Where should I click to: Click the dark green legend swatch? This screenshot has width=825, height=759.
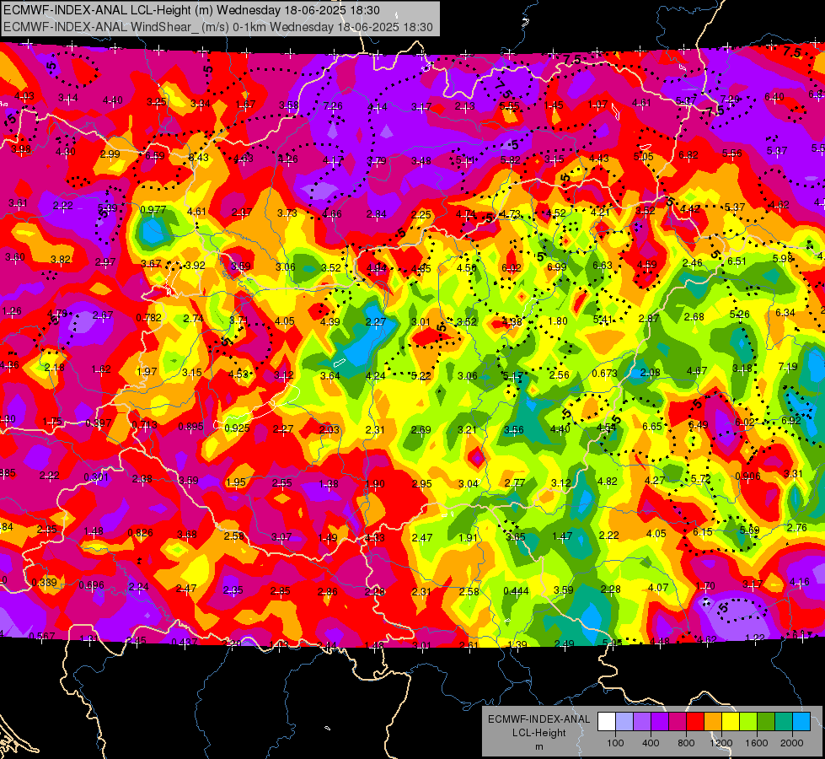point(766,722)
